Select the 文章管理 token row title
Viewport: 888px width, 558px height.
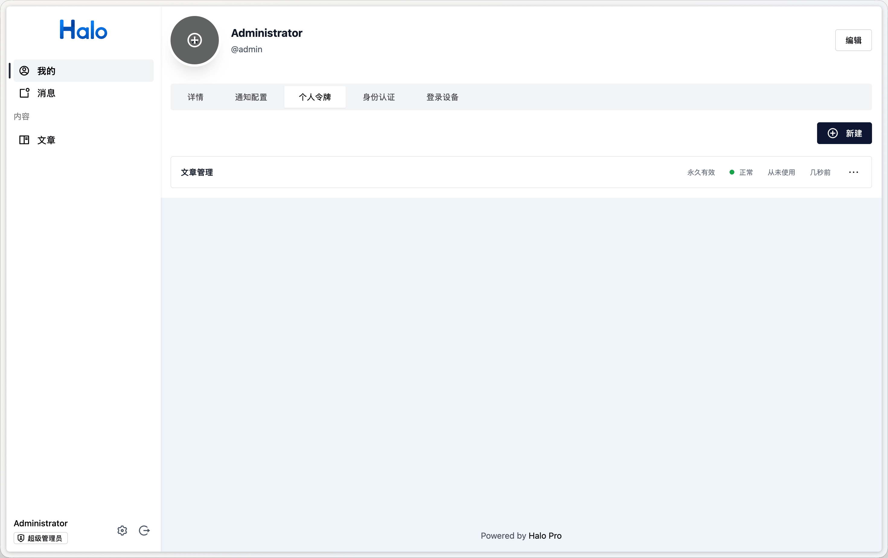click(196, 172)
